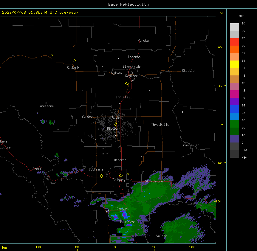The image size is (257, 251).
Task: Click the 65 dBZ red legend swatch
Action: click(x=234, y=42)
